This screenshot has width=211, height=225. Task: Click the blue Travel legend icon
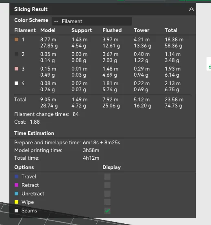tap(16, 177)
